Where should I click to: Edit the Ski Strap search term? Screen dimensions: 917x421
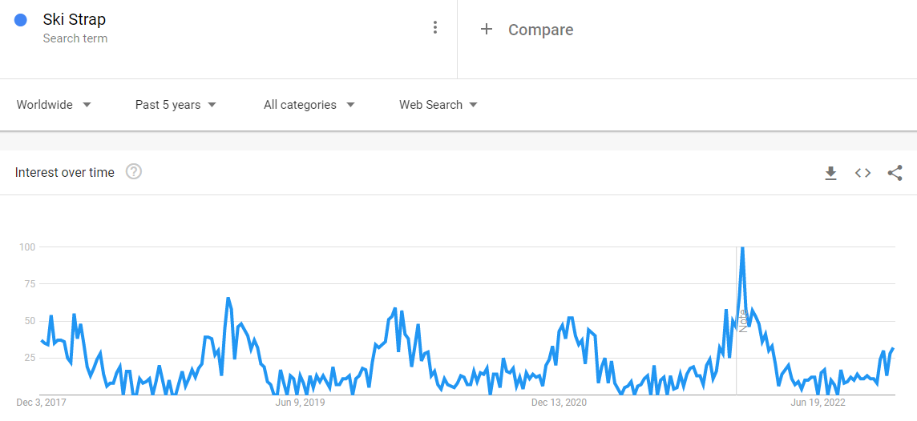(75, 20)
